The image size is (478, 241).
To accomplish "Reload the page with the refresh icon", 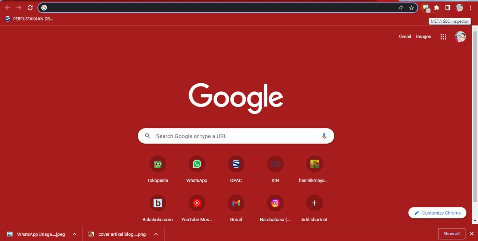I will click(30, 8).
